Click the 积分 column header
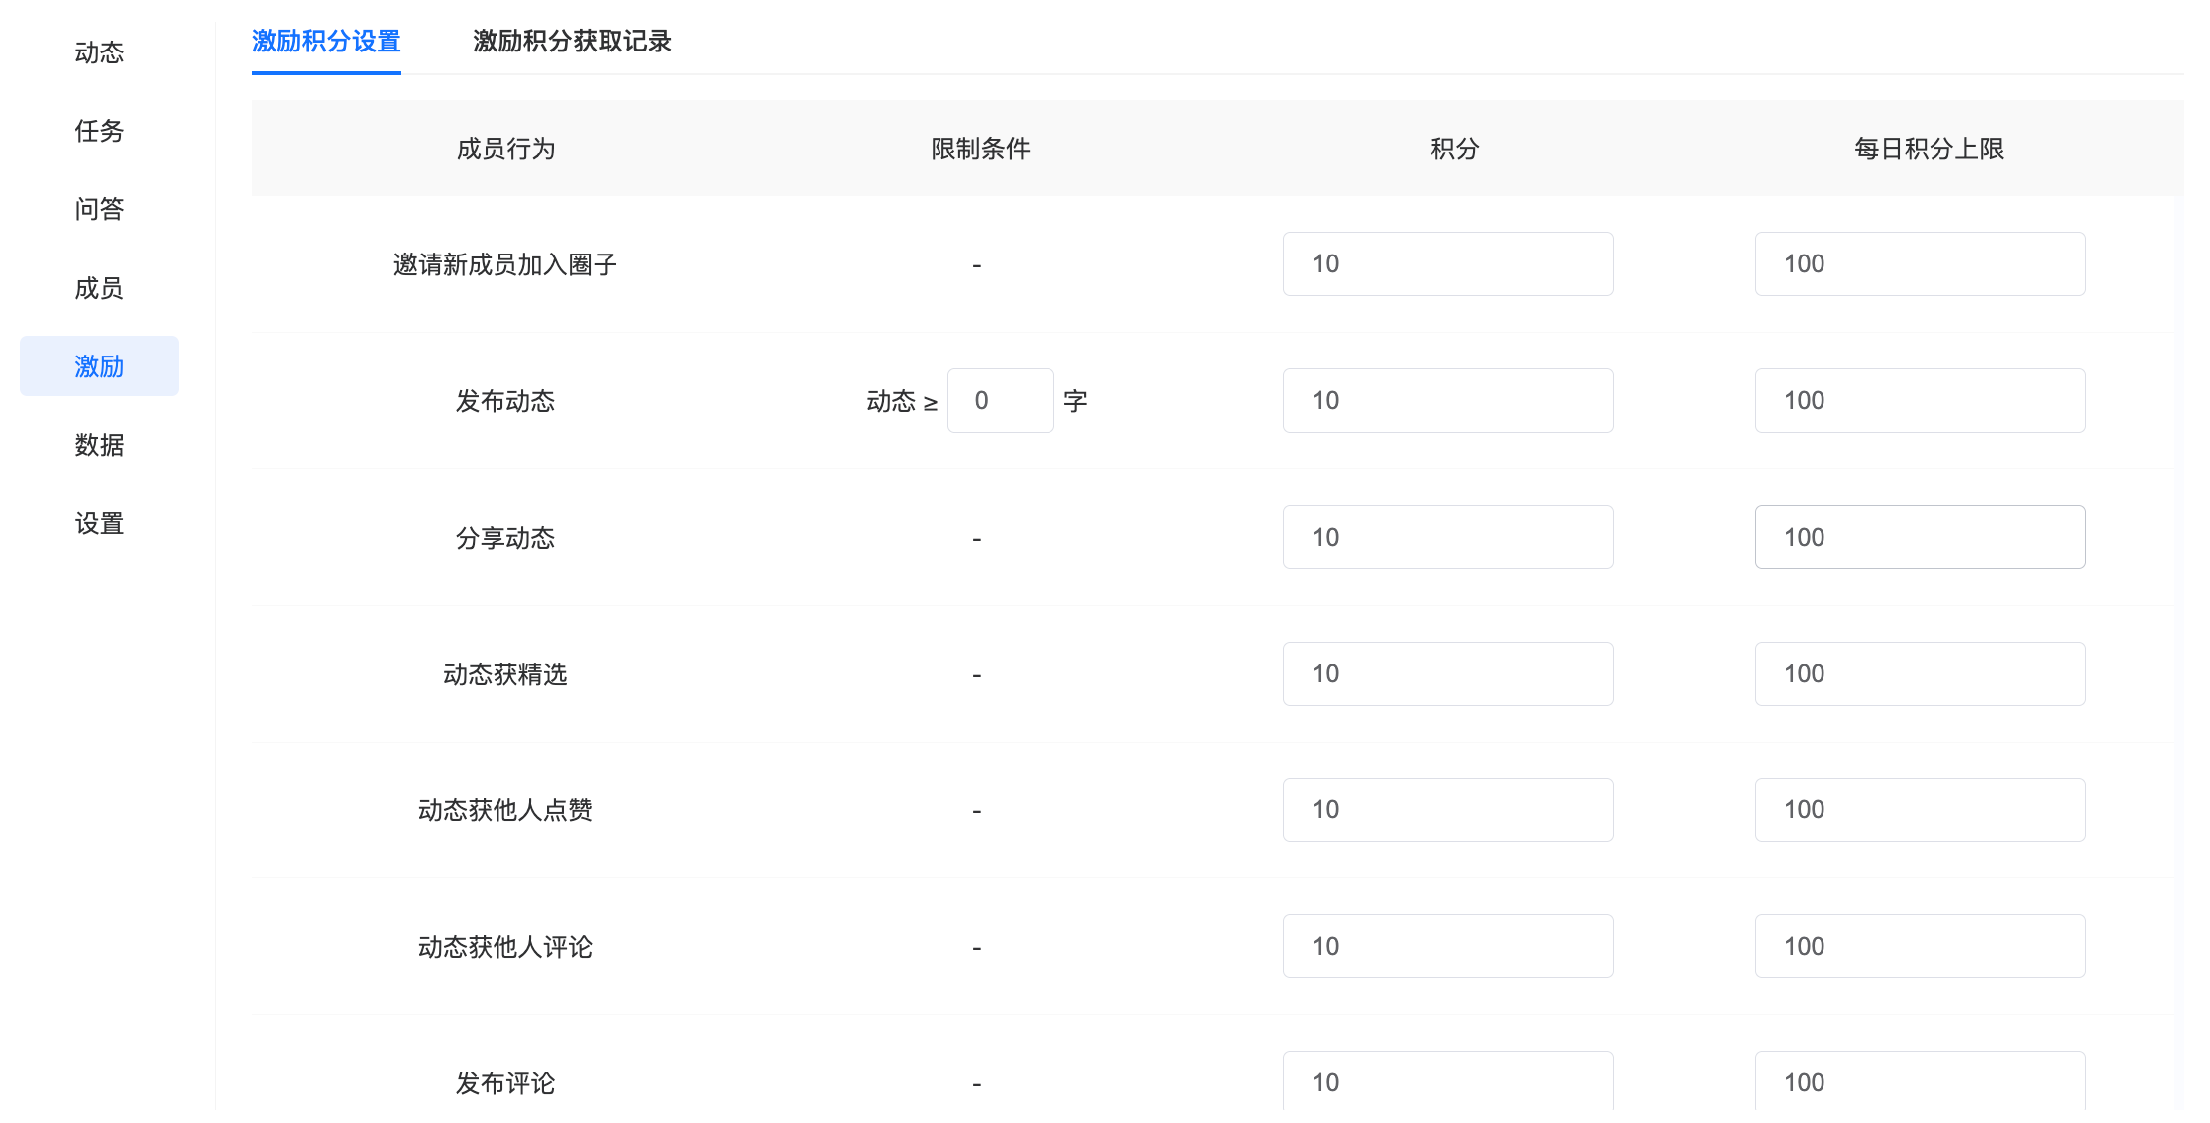The height and width of the screenshot is (1123, 2210). 1454,149
